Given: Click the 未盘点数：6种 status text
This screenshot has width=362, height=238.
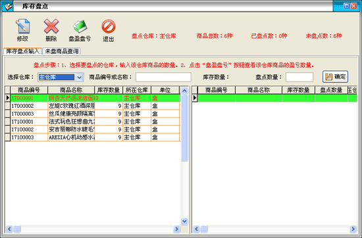Looking at the screenshot, I should click(x=324, y=36).
